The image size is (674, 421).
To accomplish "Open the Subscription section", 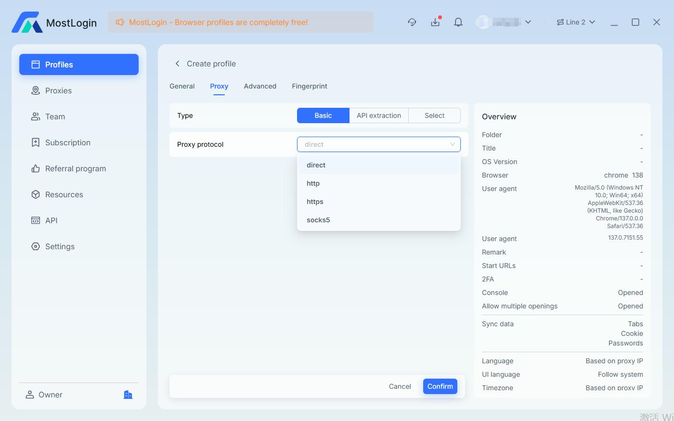I will (79, 142).
